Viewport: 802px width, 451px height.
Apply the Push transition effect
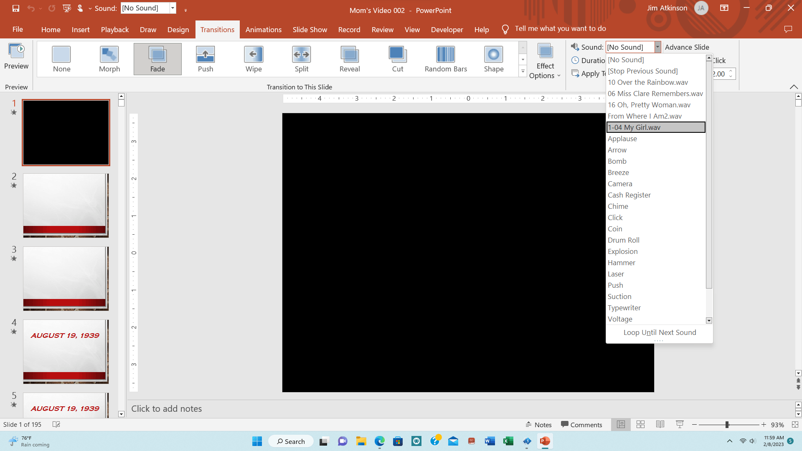205,59
